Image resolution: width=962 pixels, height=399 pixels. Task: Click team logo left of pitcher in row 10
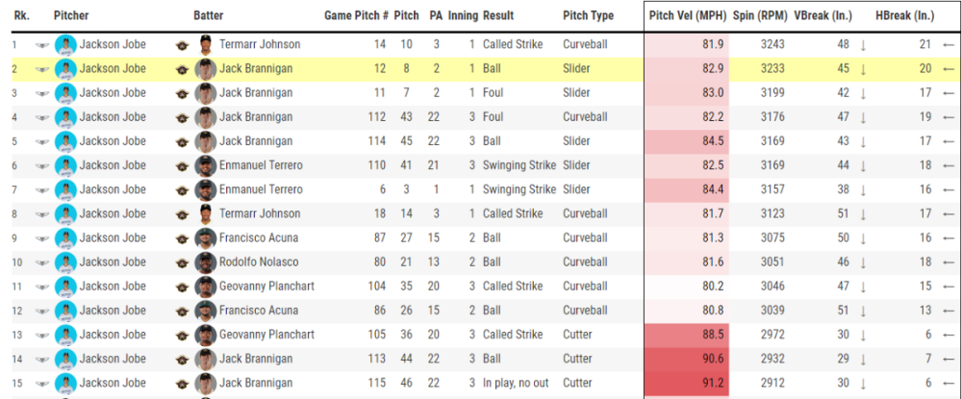pyautogui.click(x=42, y=262)
